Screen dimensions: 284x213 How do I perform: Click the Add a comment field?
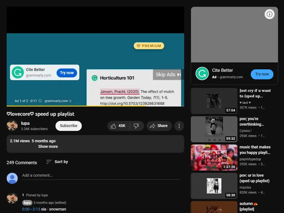click(101, 176)
